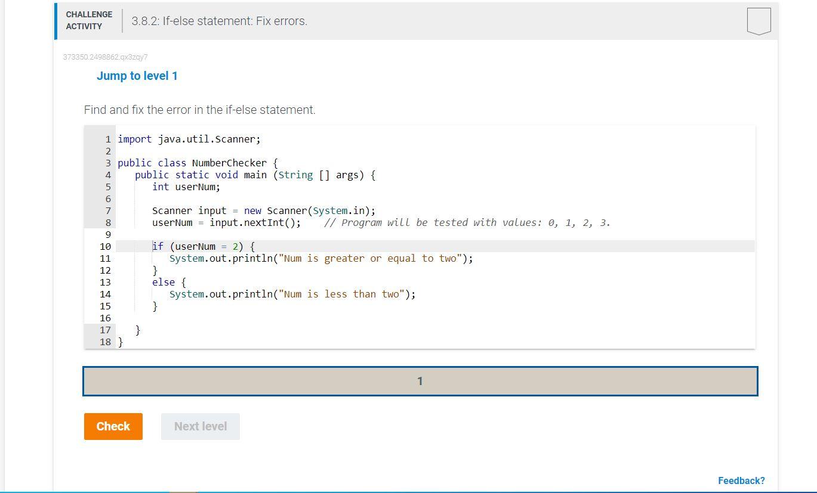Screen dimensions: 817x493
Task: Click the println Num is less than two line
Action: click(292, 294)
